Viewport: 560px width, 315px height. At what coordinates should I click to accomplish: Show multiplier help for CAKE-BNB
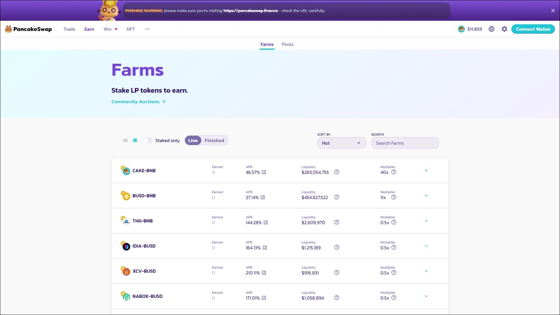click(x=394, y=172)
